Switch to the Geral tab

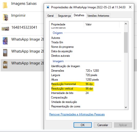click(x=51, y=16)
